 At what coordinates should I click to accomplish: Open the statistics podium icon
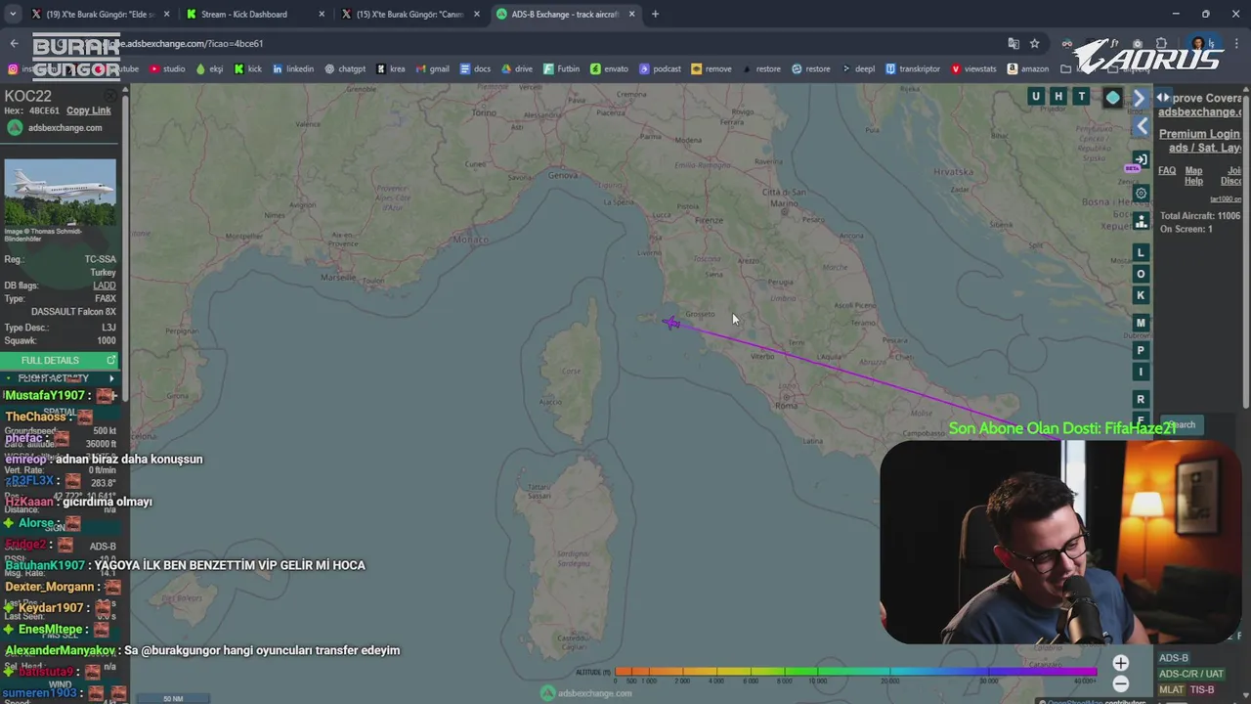[1141, 221]
